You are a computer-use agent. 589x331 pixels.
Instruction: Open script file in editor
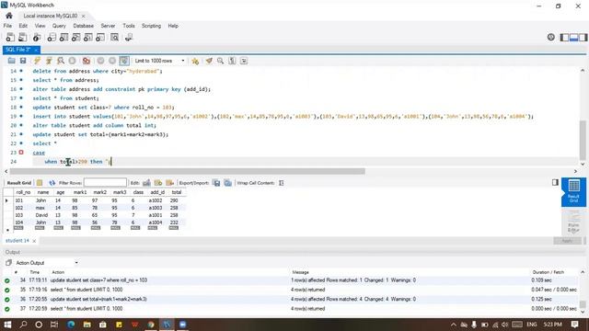(11, 61)
